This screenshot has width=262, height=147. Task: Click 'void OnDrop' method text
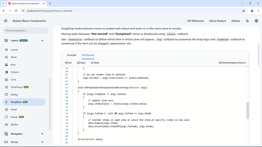point(85,88)
